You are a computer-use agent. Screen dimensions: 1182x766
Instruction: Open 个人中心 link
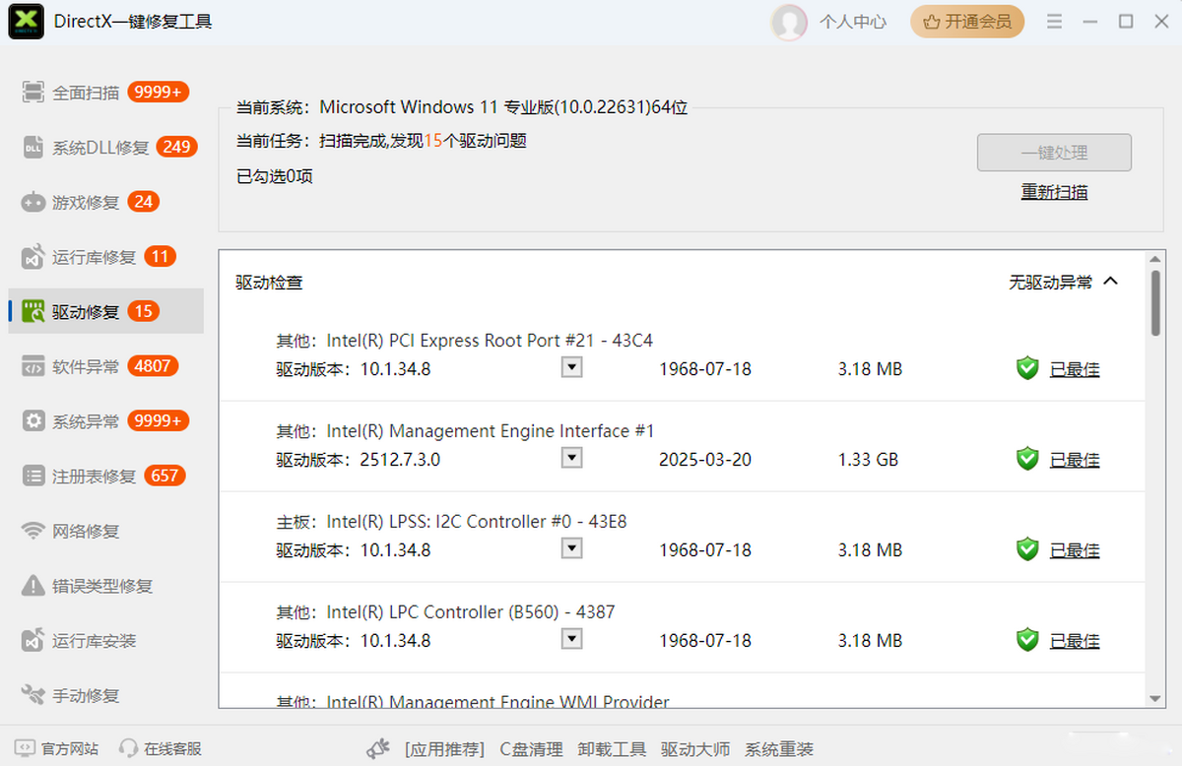point(853,22)
